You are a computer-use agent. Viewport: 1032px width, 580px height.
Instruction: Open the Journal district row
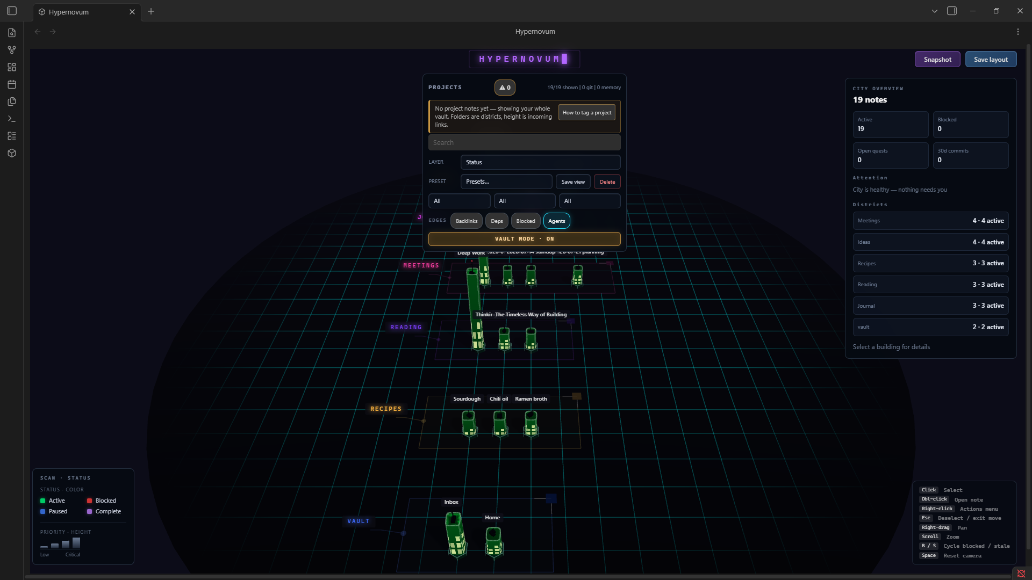coord(930,306)
